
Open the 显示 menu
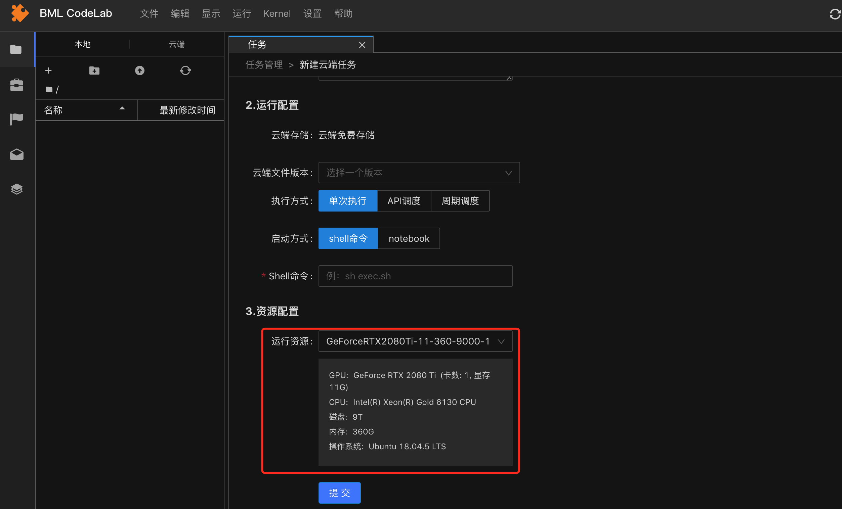(211, 14)
